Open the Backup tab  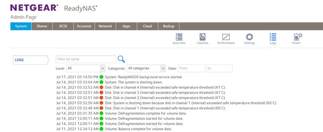168,26
